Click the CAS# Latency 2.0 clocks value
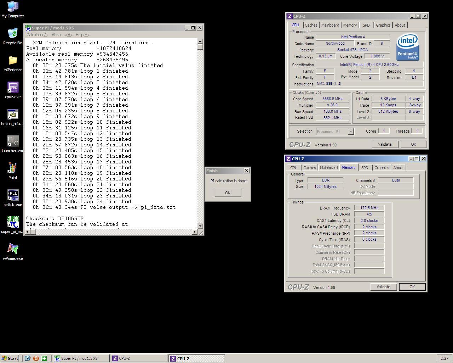 point(369,221)
